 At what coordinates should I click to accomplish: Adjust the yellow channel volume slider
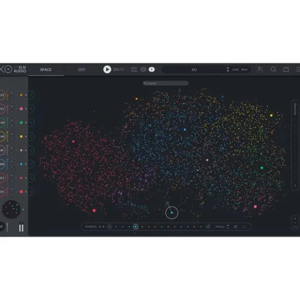(7, 136)
